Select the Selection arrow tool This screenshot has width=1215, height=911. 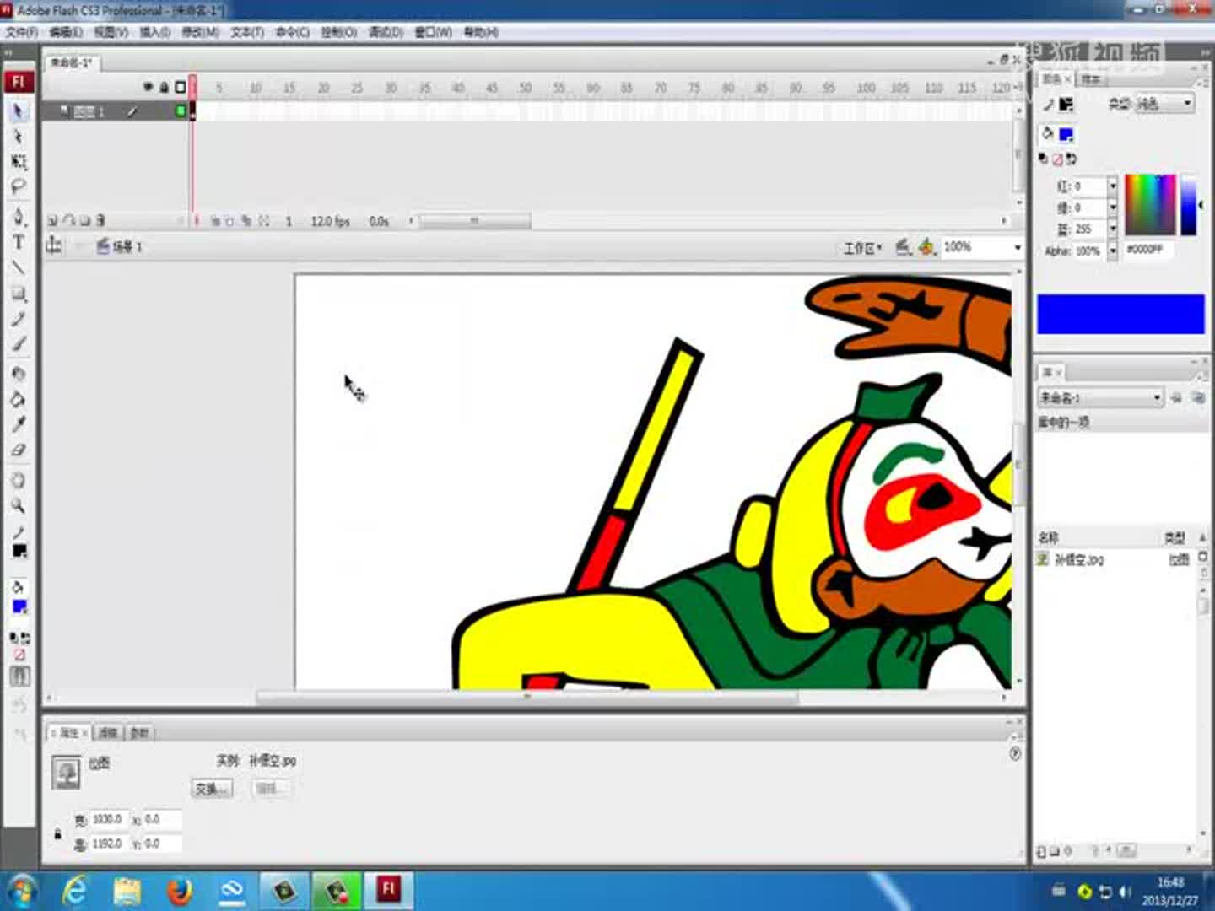pyautogui.click(x=19, y=111)
